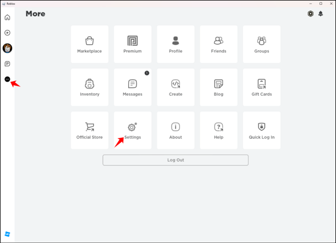Open the Robux balance icon

click(x=311, y=14)
